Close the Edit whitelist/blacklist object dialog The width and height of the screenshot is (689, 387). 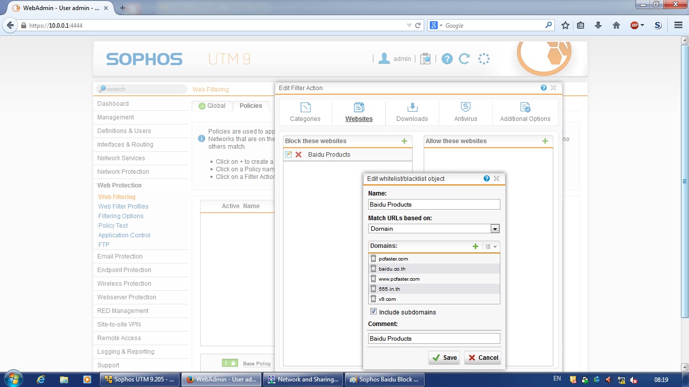[496, 178]
